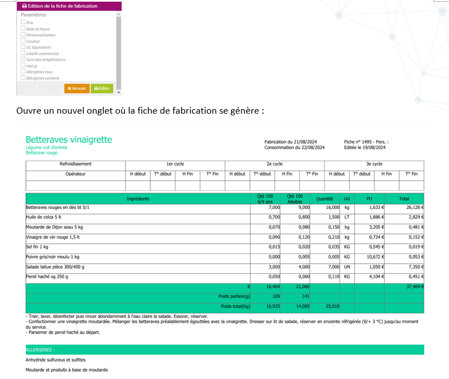Select the Betterave rouge subtitle
Image resolution: width=449 pixels, height=379 pixels.
[x=41, y=153]
